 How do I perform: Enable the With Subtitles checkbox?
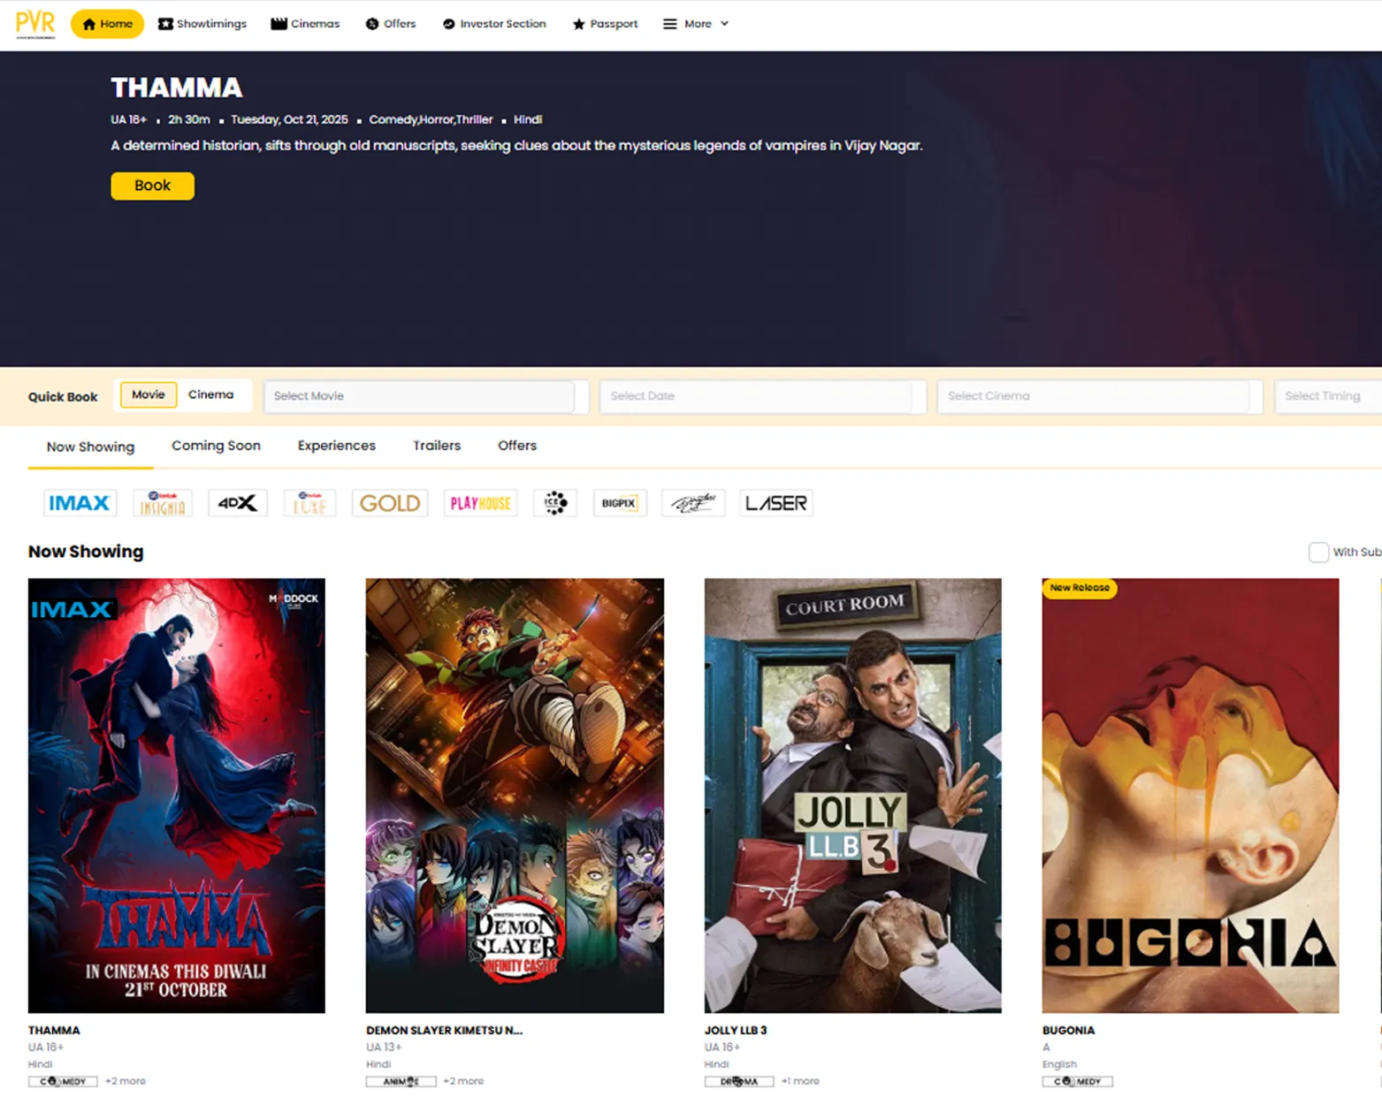(1317, 552)
